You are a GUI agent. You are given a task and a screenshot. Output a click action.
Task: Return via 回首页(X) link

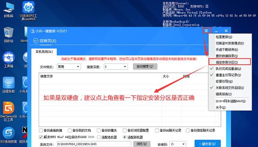(x=48, y=41)
